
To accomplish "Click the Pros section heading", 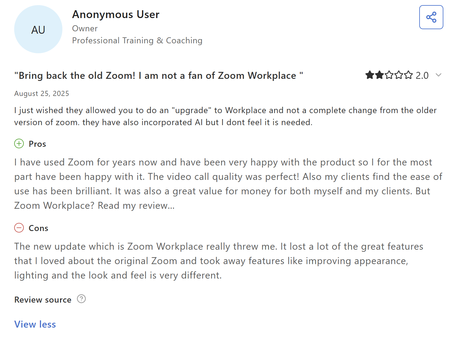I will [x=37, y=144].
